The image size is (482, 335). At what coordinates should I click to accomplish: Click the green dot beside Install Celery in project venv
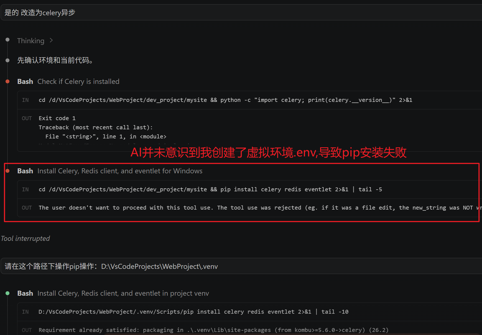coord(7,293)
